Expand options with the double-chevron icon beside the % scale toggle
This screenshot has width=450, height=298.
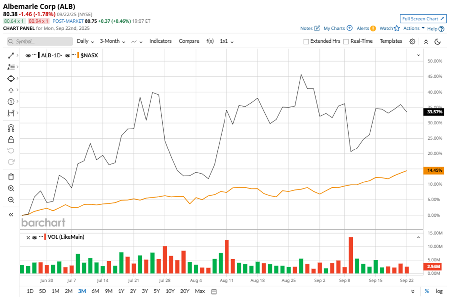click(413, 292)
